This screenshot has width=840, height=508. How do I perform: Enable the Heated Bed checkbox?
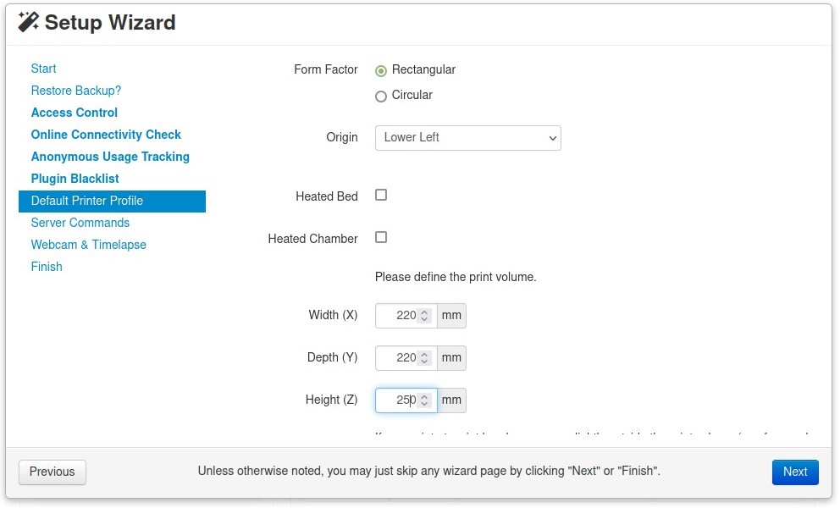point(381,196)
